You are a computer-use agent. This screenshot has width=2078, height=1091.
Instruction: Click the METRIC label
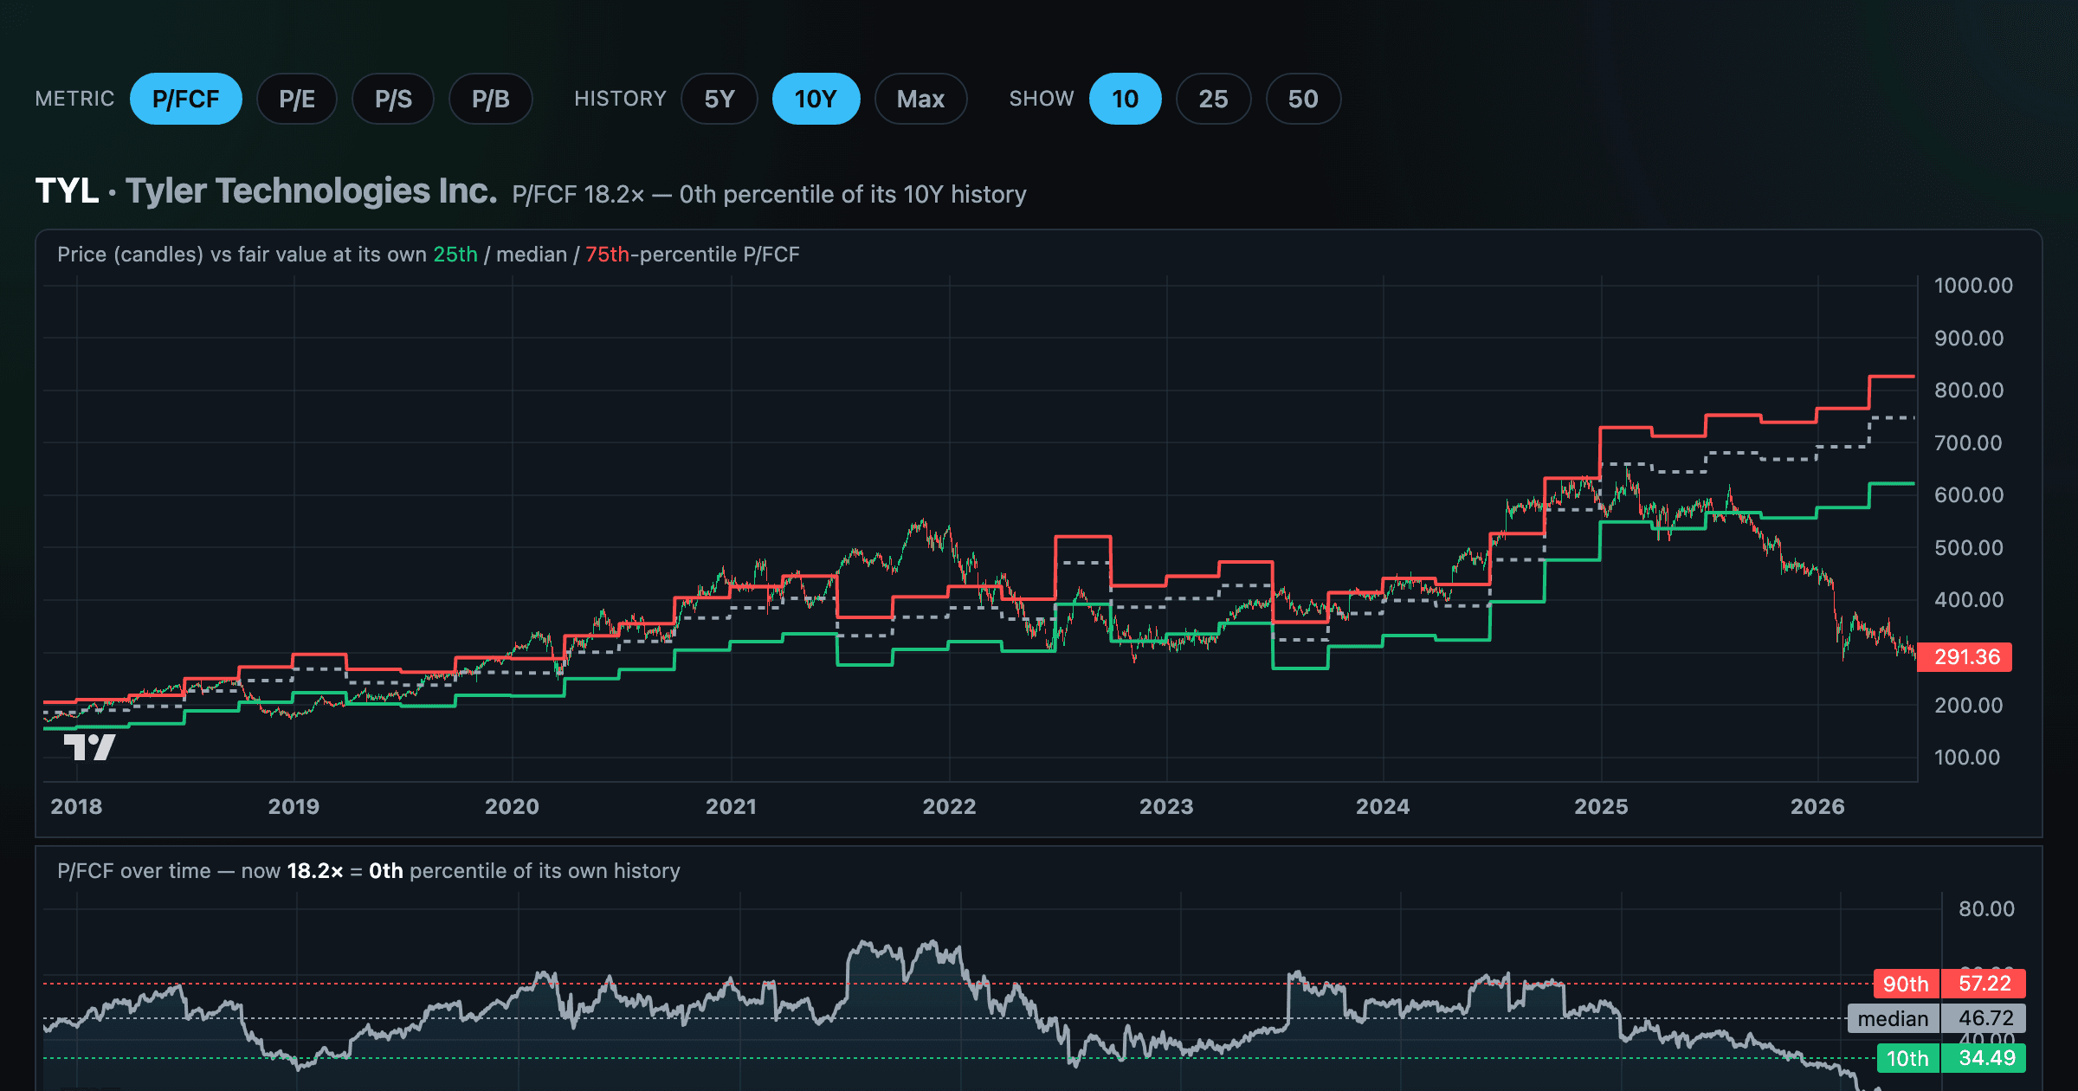(74, 99)
